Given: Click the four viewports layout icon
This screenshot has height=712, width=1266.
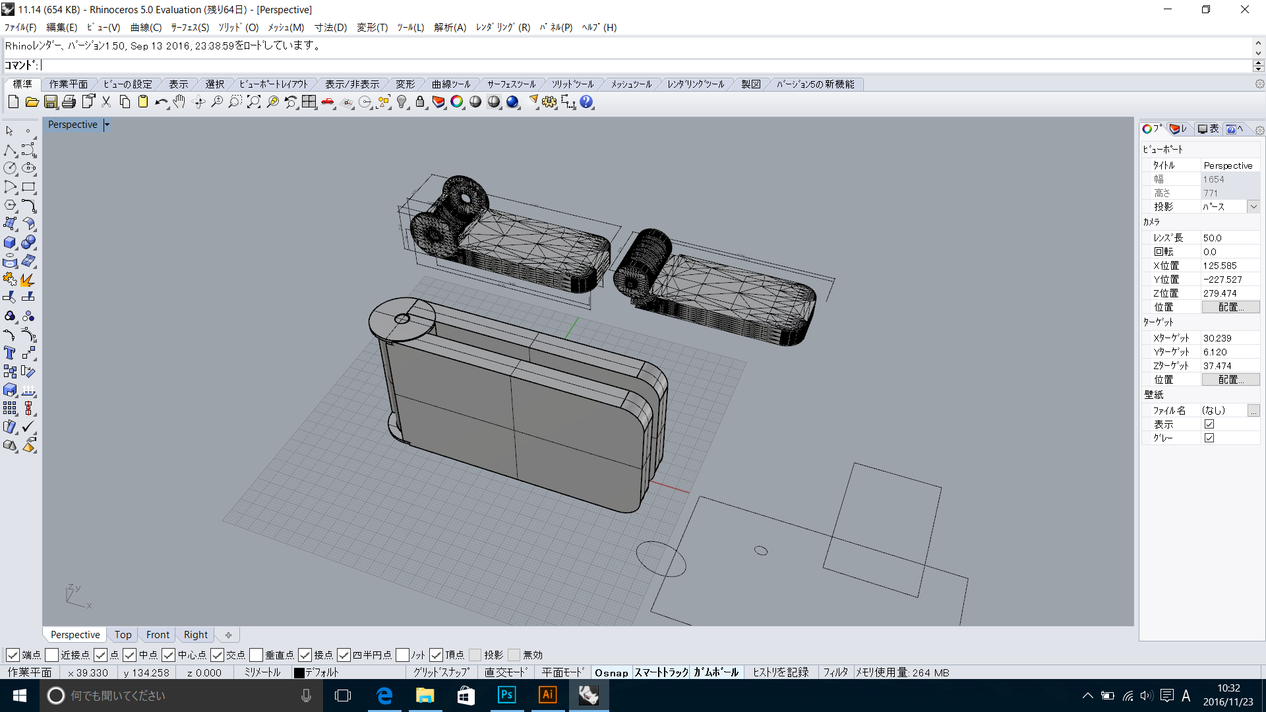Looking at the screenshot, I should tap(309, 102).
